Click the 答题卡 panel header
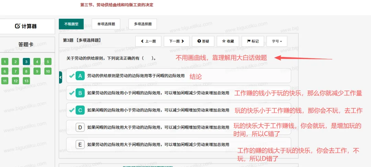The width and height of the screenshot is (371, 167). 26,45
